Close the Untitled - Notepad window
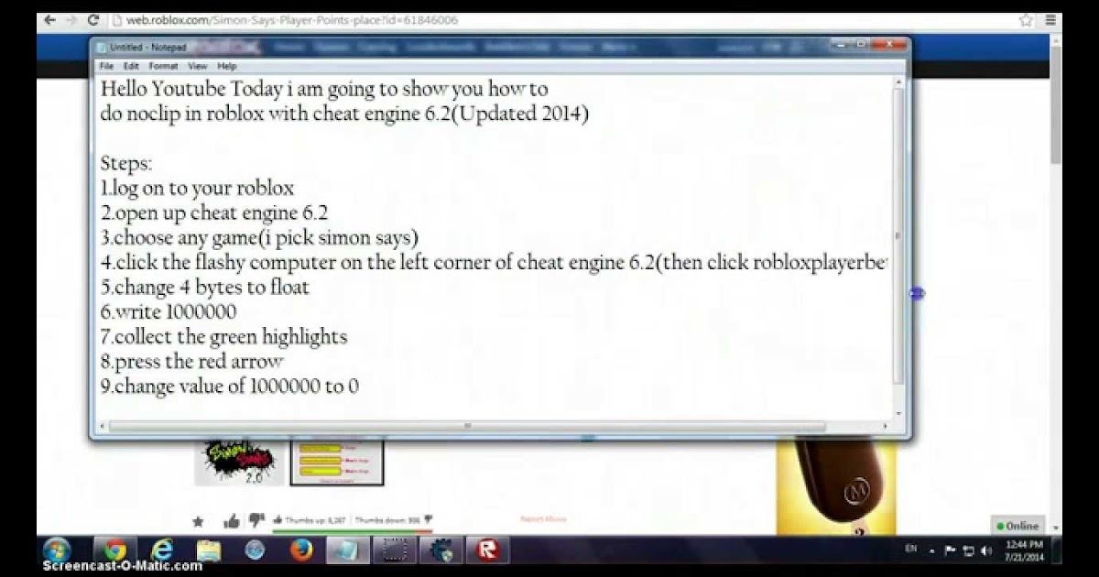The height and width of the screenshot is (577, 1099). click(x=889, y=45)
